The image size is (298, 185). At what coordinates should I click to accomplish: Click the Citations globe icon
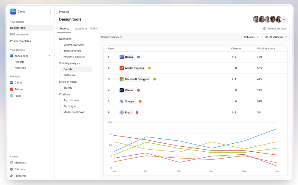click(x=12, y=169)
